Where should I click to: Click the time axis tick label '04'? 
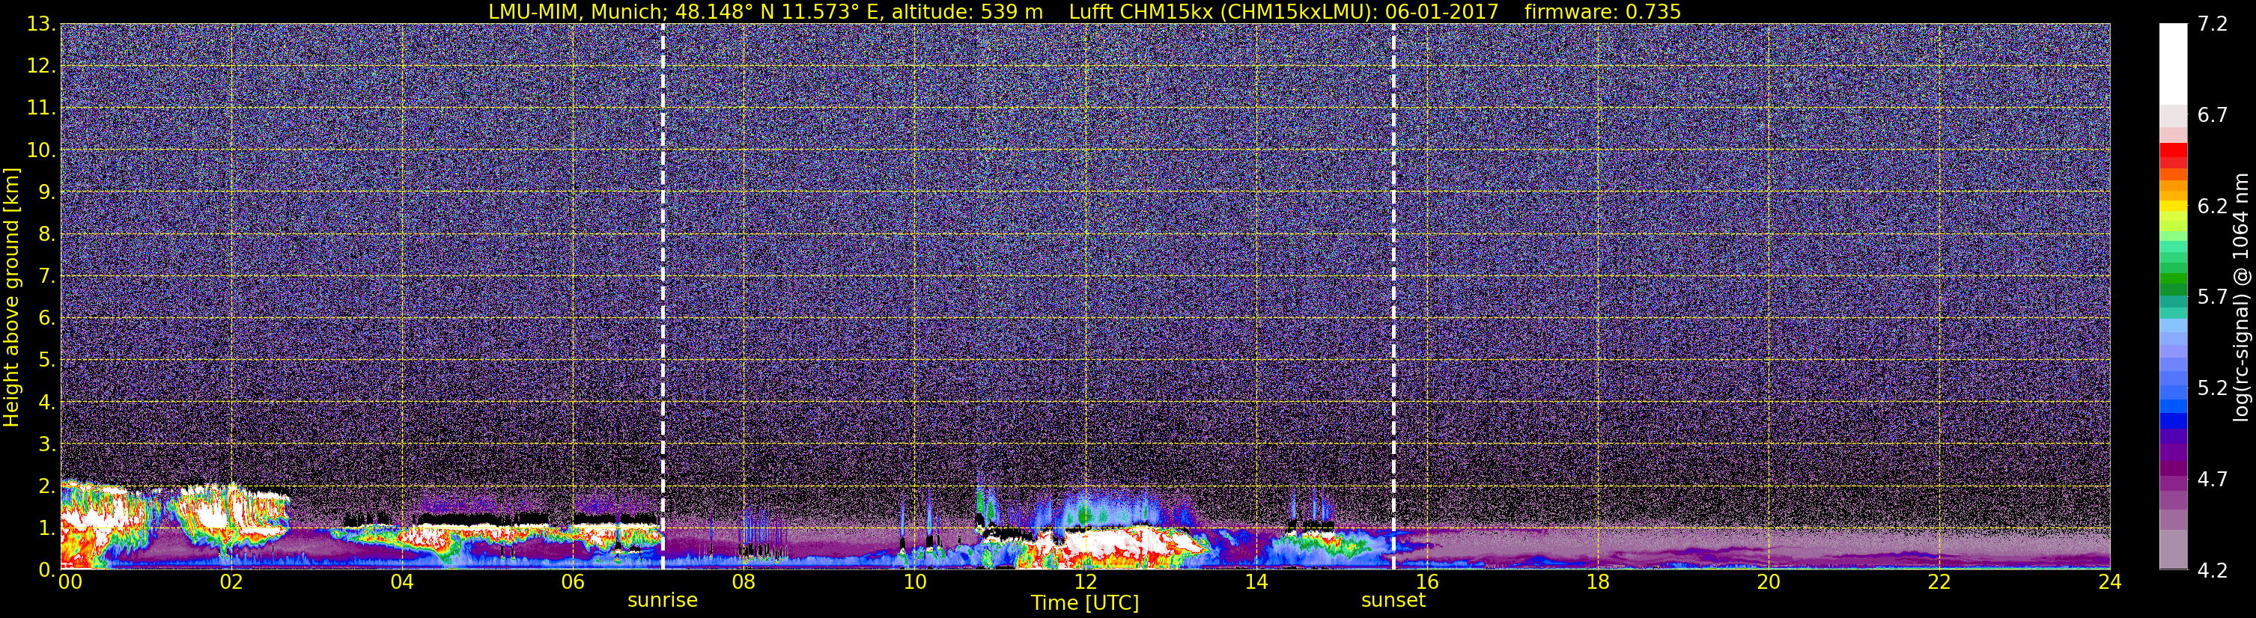401,582
